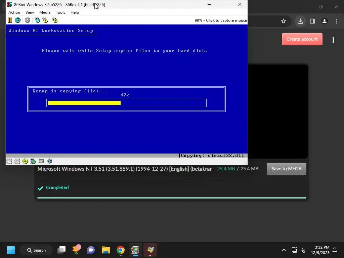Click the 25.4 MB / 25.4 MB size text
The image size is (344, 258).
238,169
